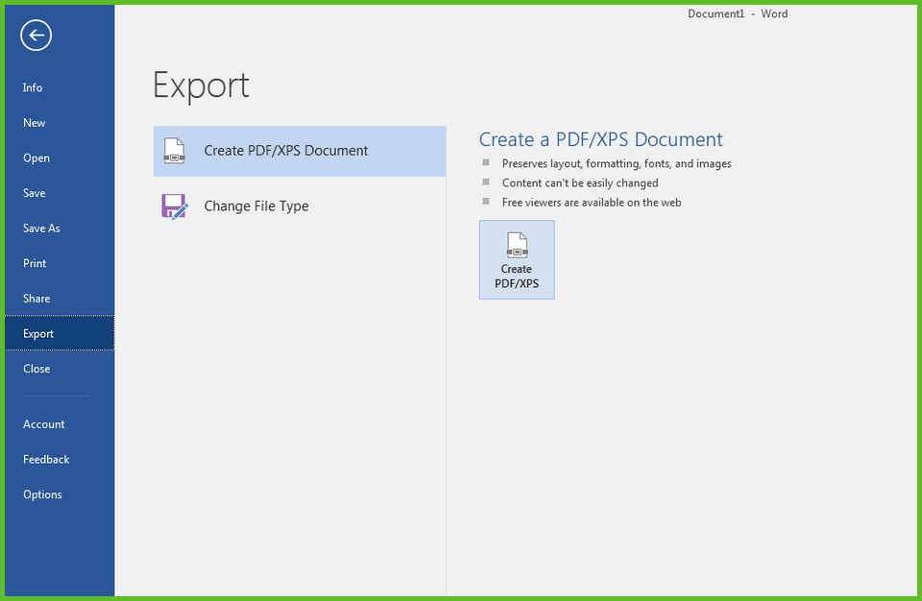922x601 pixels.
Task: Select the Create PDF/XPS Document option label
Action: [x=285, y=151]
